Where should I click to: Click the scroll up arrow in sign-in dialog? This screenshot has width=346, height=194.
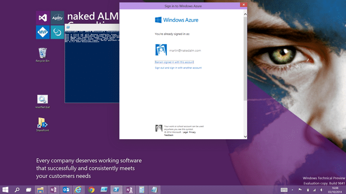pos(245,14)
